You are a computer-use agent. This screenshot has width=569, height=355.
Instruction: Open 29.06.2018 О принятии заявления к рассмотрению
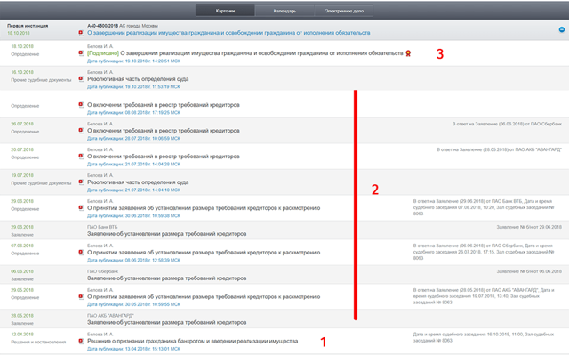click(204, 208)
